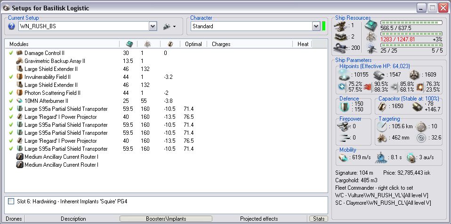This screenshot has width=451, height=224.
Task: Sort by the Charges column header
Action: tap(221, 44)
